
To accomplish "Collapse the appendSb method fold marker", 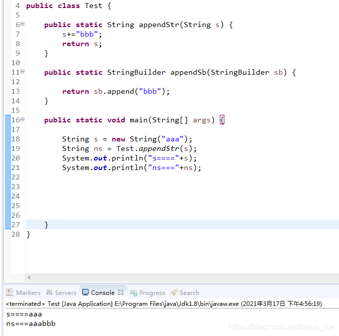I will [x=22, y=71].
